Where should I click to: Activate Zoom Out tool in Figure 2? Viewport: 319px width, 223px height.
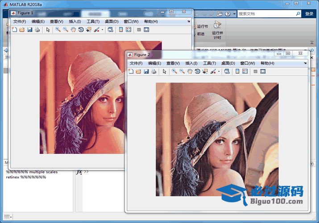(x=182, y=71)
